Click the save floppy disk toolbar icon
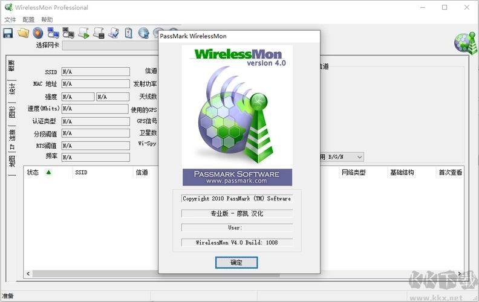The image size is (479, 302). [x=8, y=33]
